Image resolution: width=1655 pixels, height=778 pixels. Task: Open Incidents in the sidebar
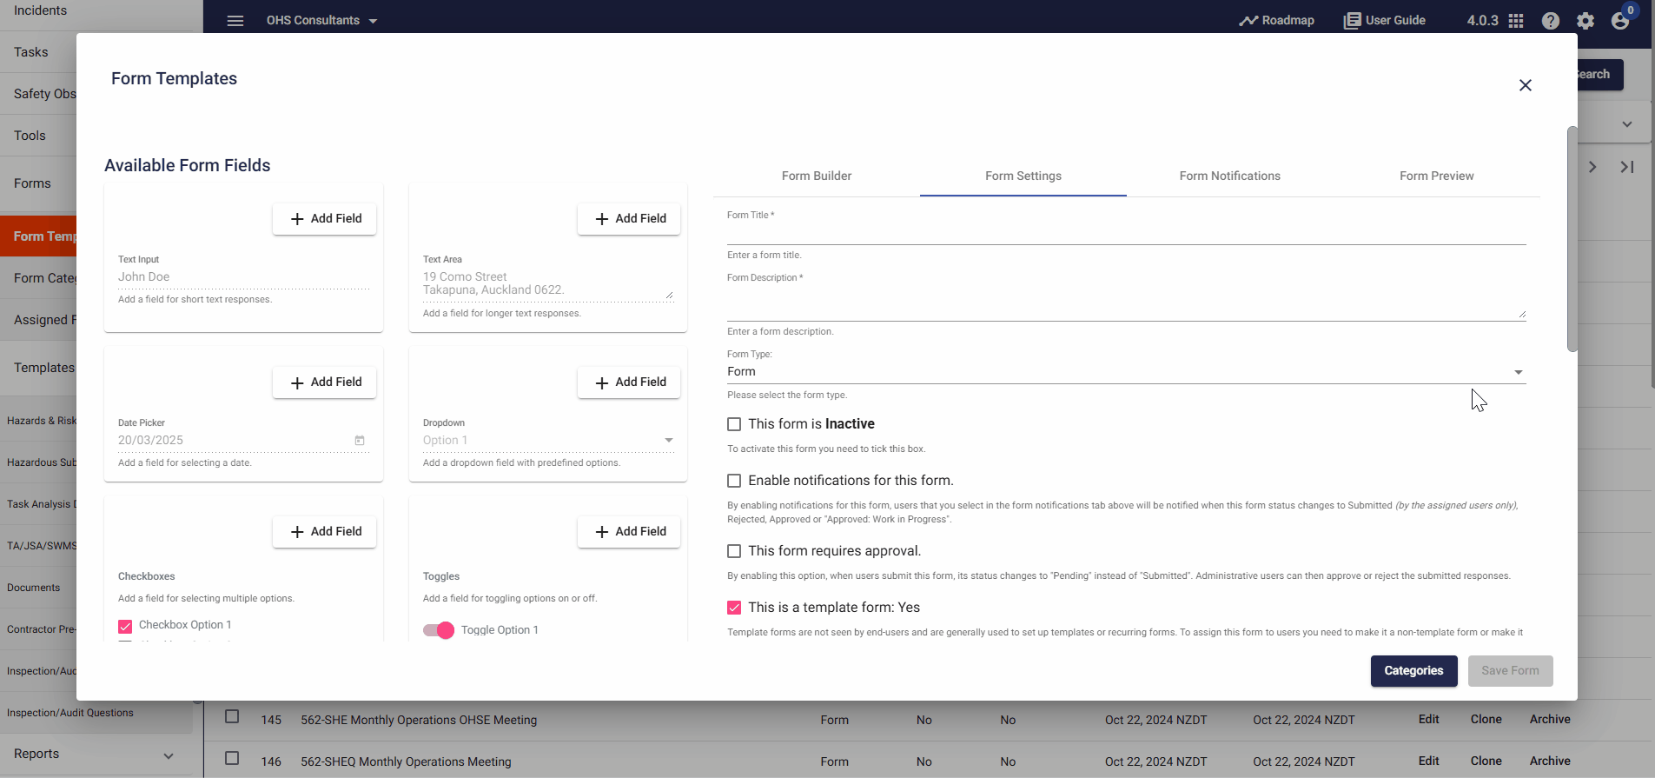(40, 10)
